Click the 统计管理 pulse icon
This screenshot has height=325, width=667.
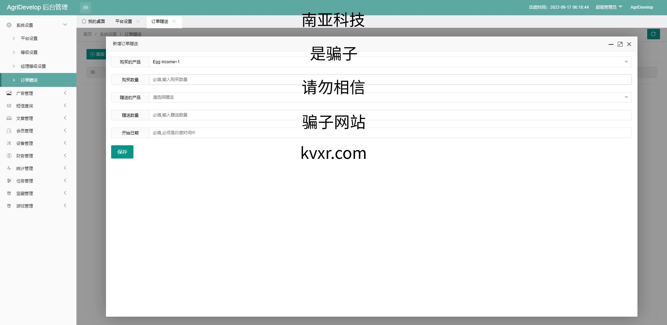coord(9,168)
